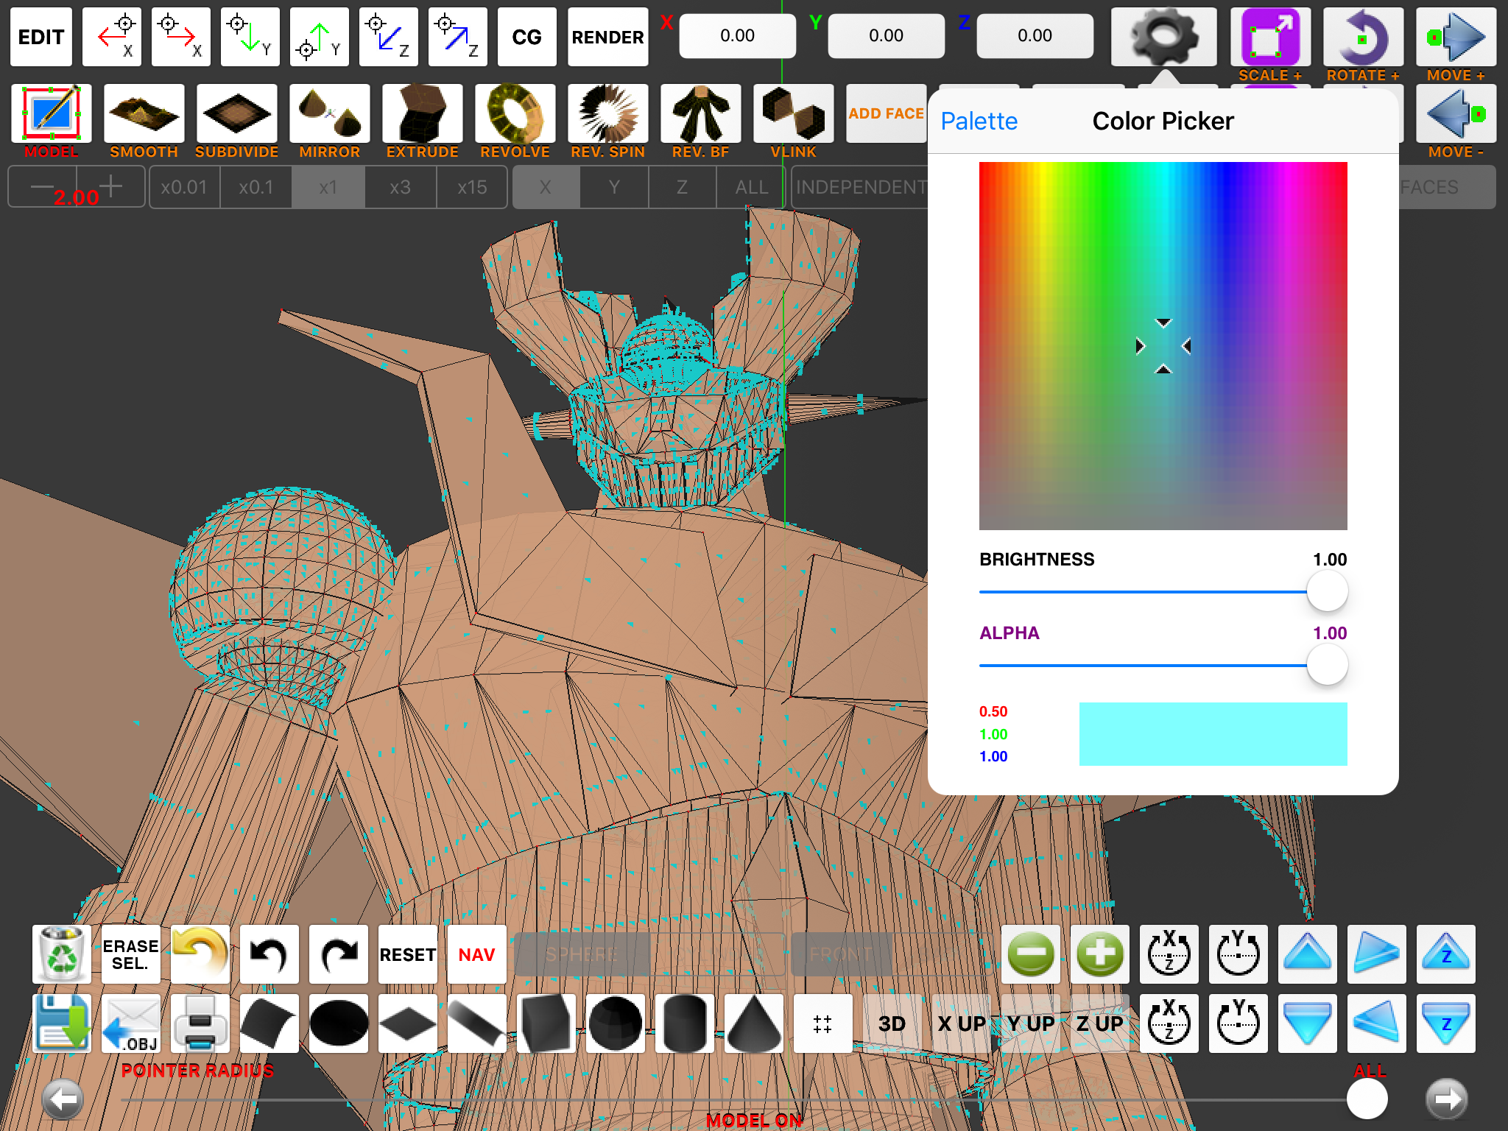Add a sphere primitive shape
Viewport: 1508px width, 1131px height.
pyautogui.click(x=616, y=1023)
